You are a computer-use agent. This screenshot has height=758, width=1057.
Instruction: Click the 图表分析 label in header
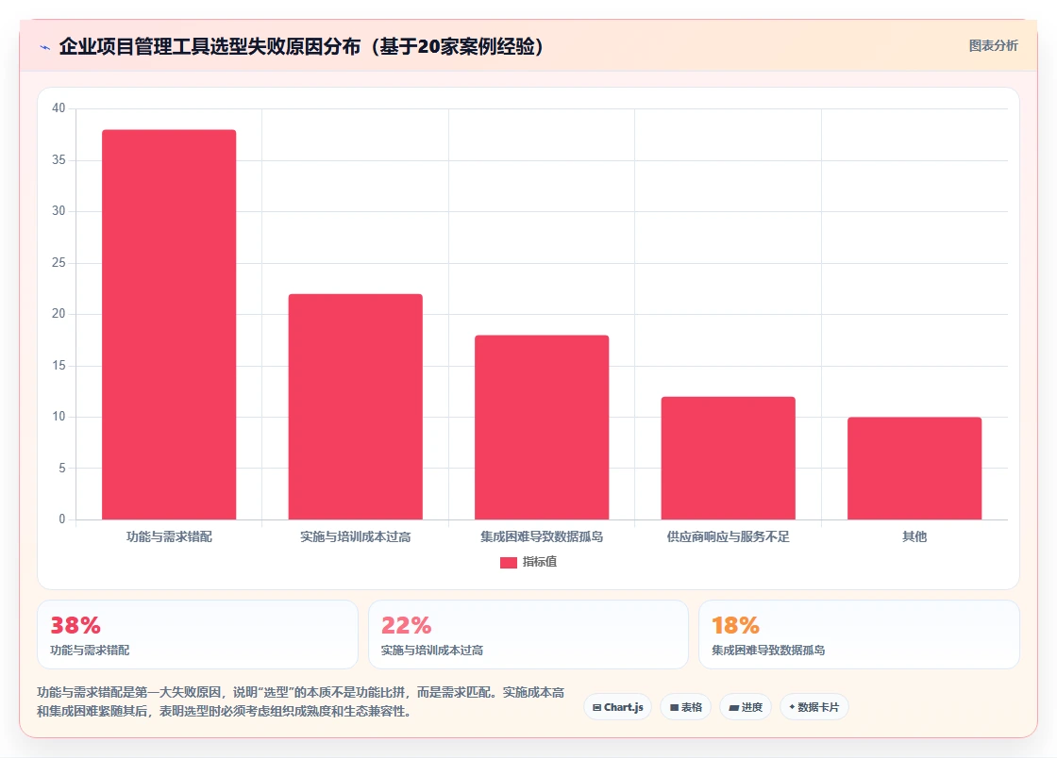click(x=993, y=46)
